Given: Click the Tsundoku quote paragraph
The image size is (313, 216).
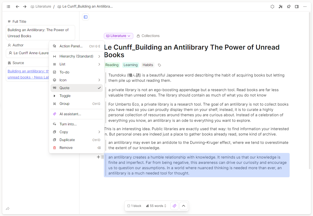Looking at the screenshot, I should (x=196, y=78).
